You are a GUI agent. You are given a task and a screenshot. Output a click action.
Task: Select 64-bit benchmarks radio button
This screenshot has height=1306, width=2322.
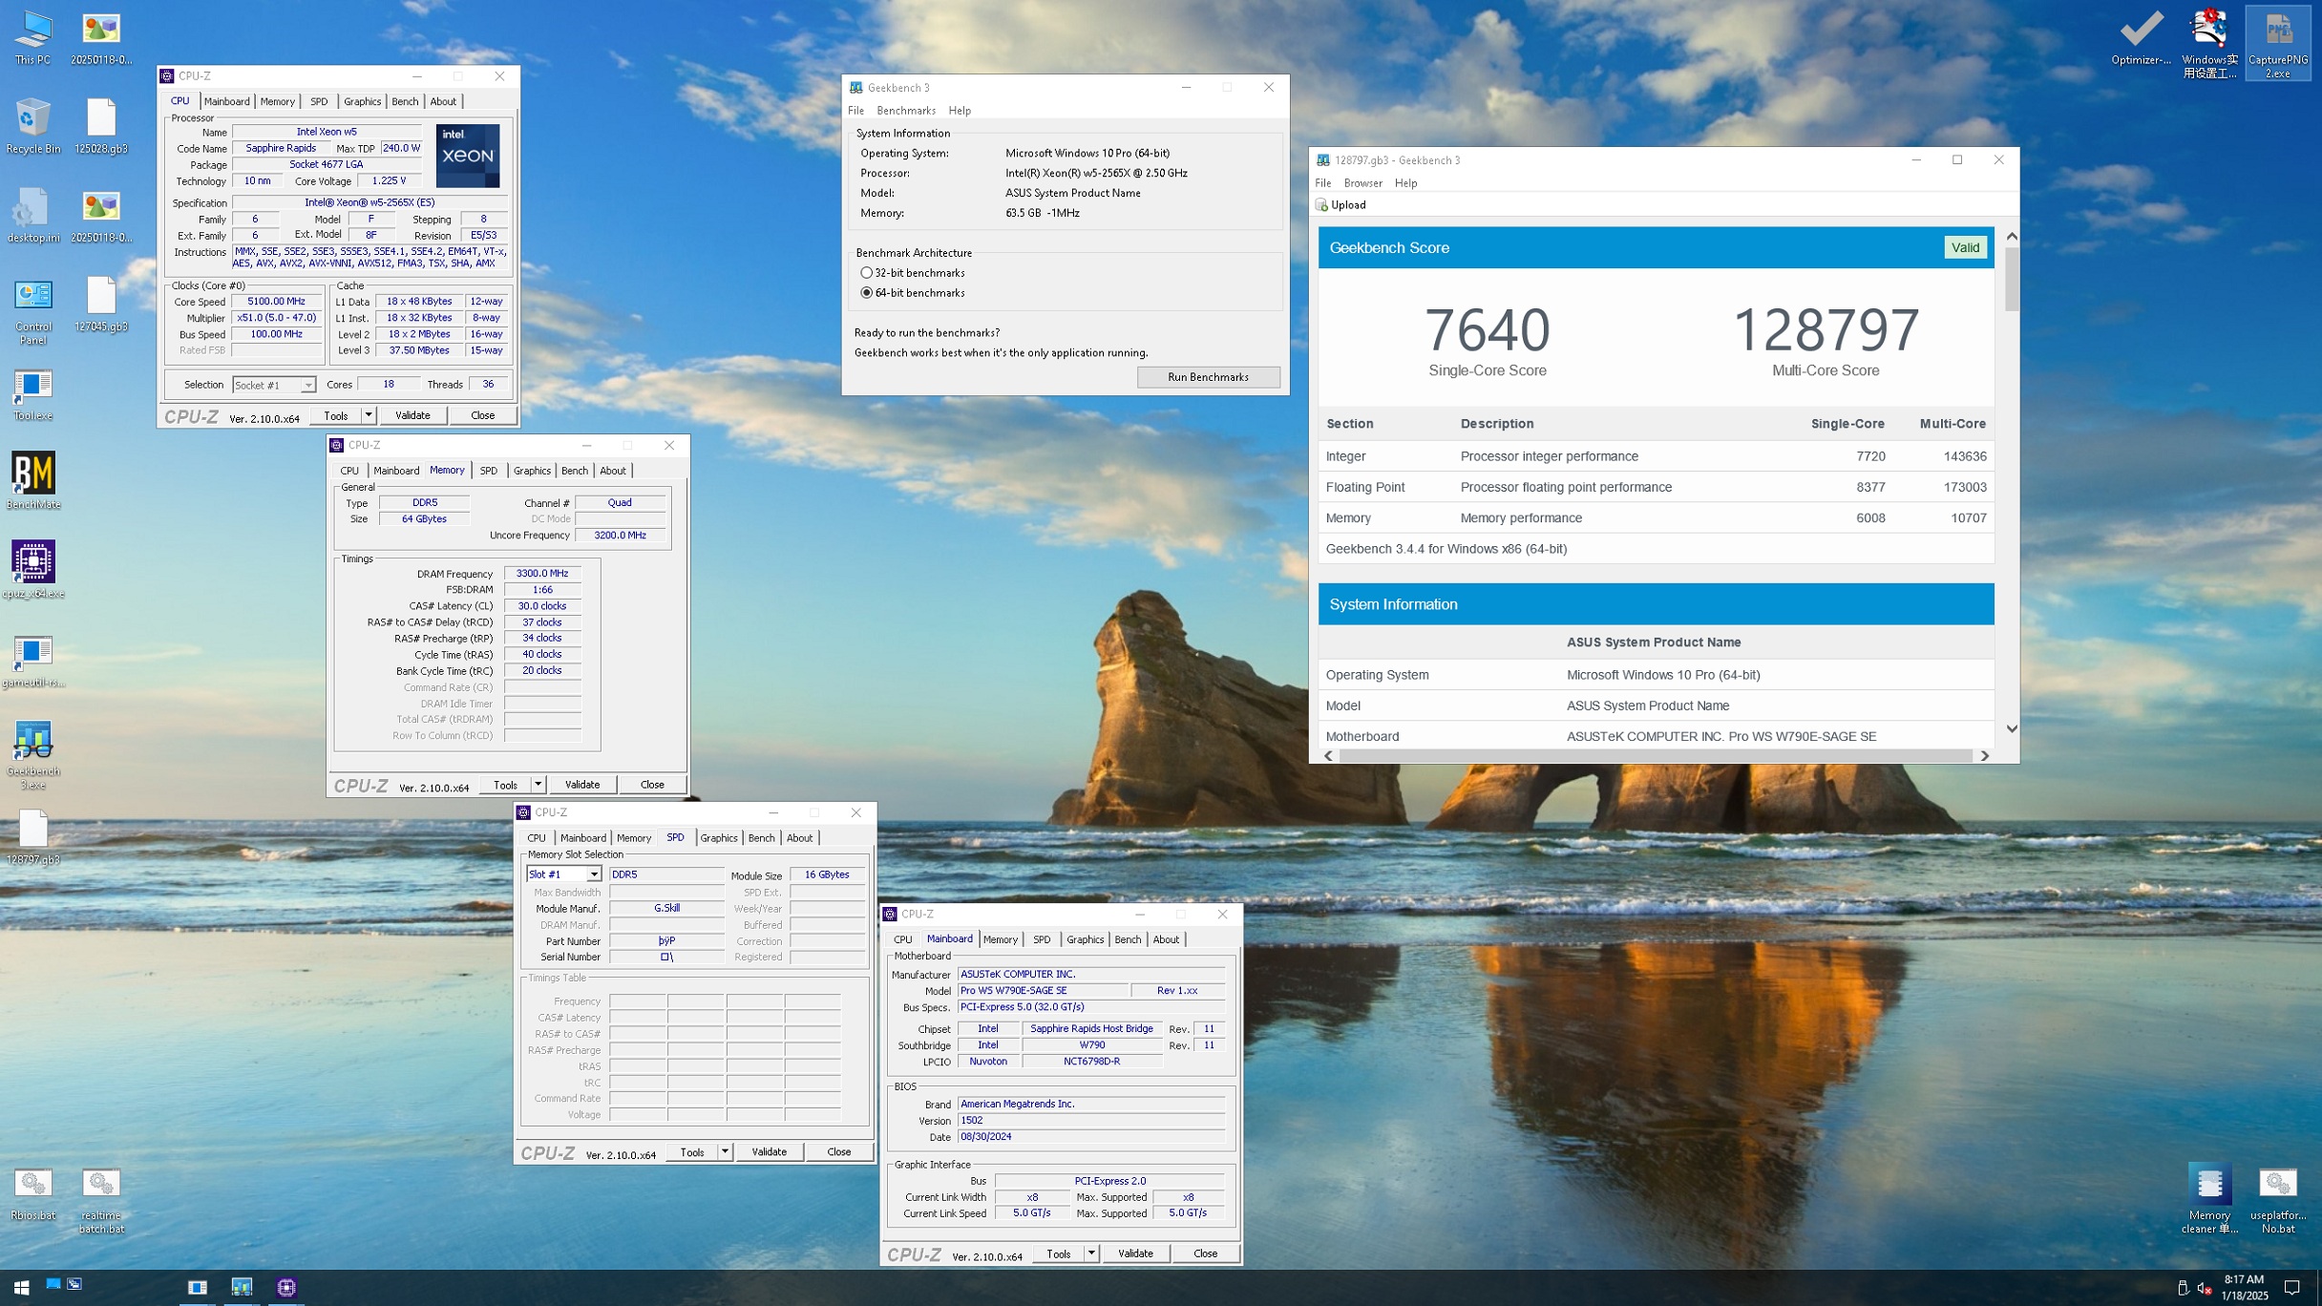(x=866, y=293)
